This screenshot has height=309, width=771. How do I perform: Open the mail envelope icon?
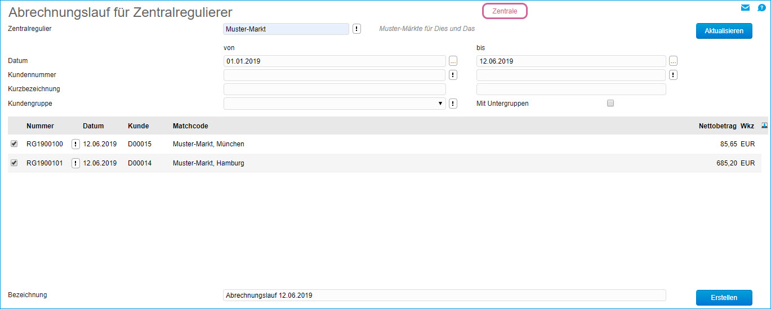745,8
